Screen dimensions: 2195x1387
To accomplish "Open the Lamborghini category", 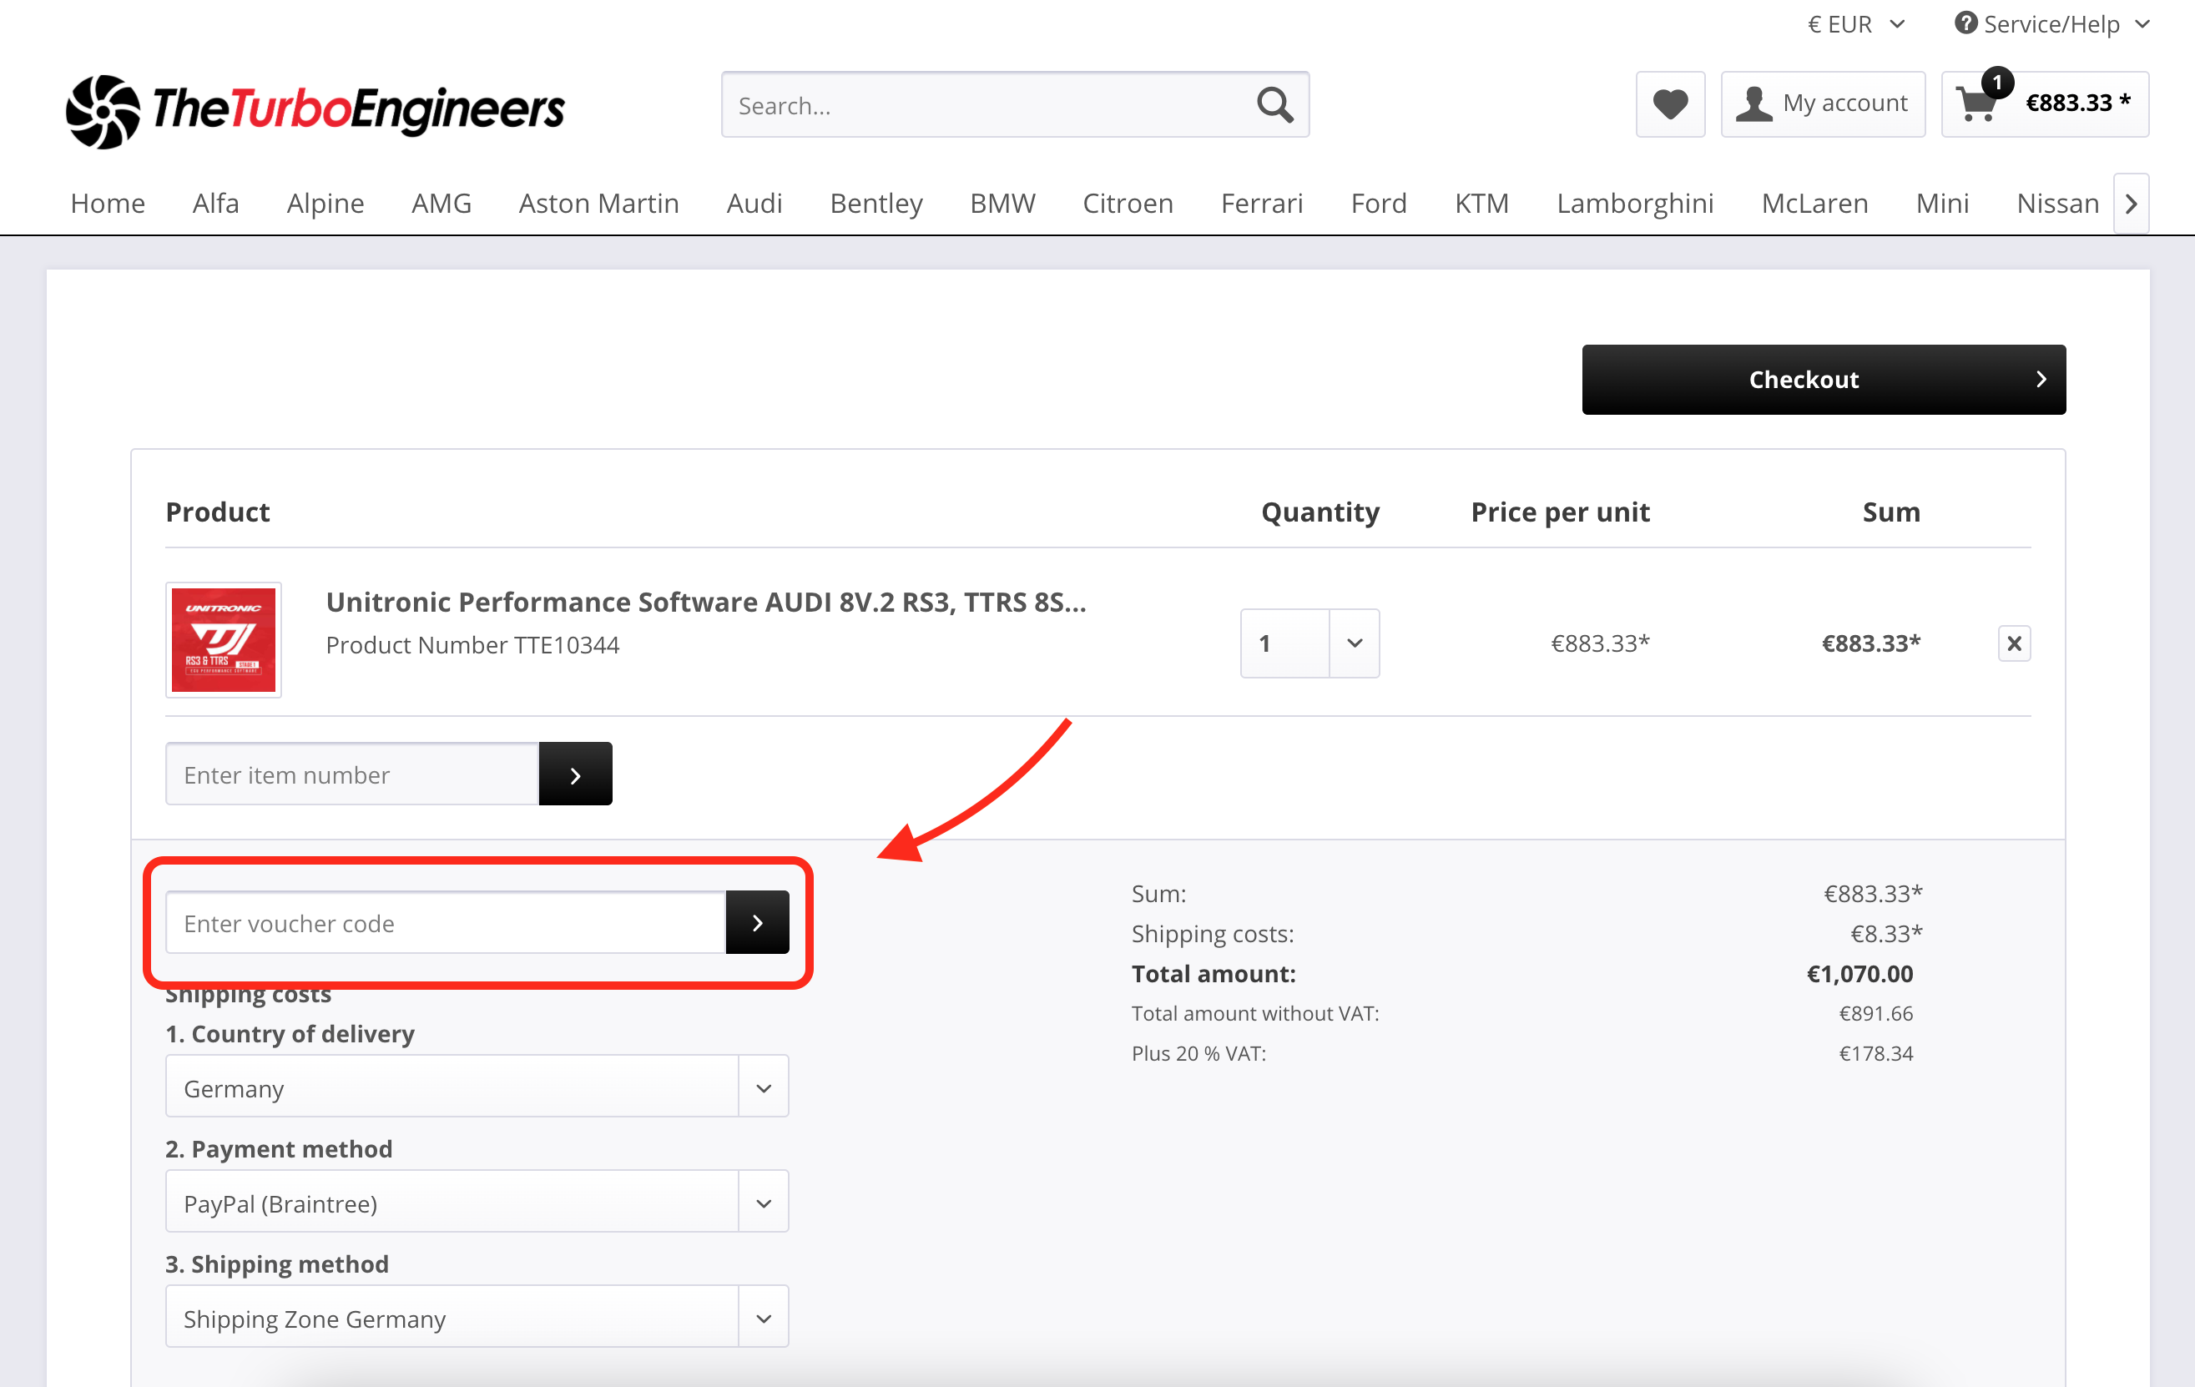I will click(1634, 202).
